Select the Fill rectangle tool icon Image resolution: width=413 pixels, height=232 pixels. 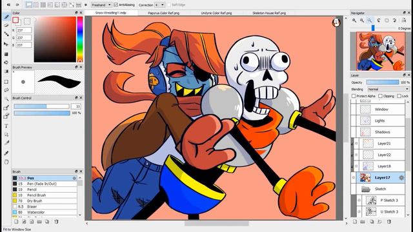pyautogui.click(x=6, y=54)
